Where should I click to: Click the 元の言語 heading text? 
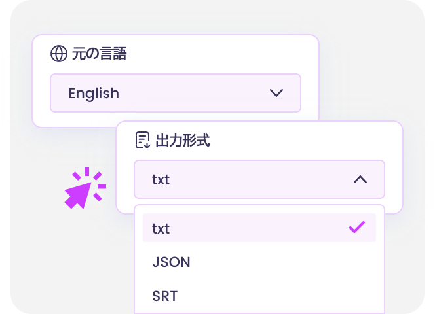pos(99,54)
